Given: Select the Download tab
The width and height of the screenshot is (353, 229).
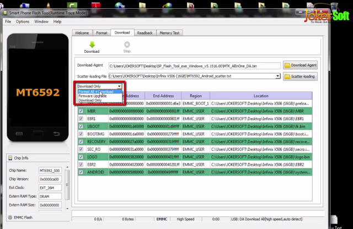Looking at the screenshot, I should click(x=122, y=32).
